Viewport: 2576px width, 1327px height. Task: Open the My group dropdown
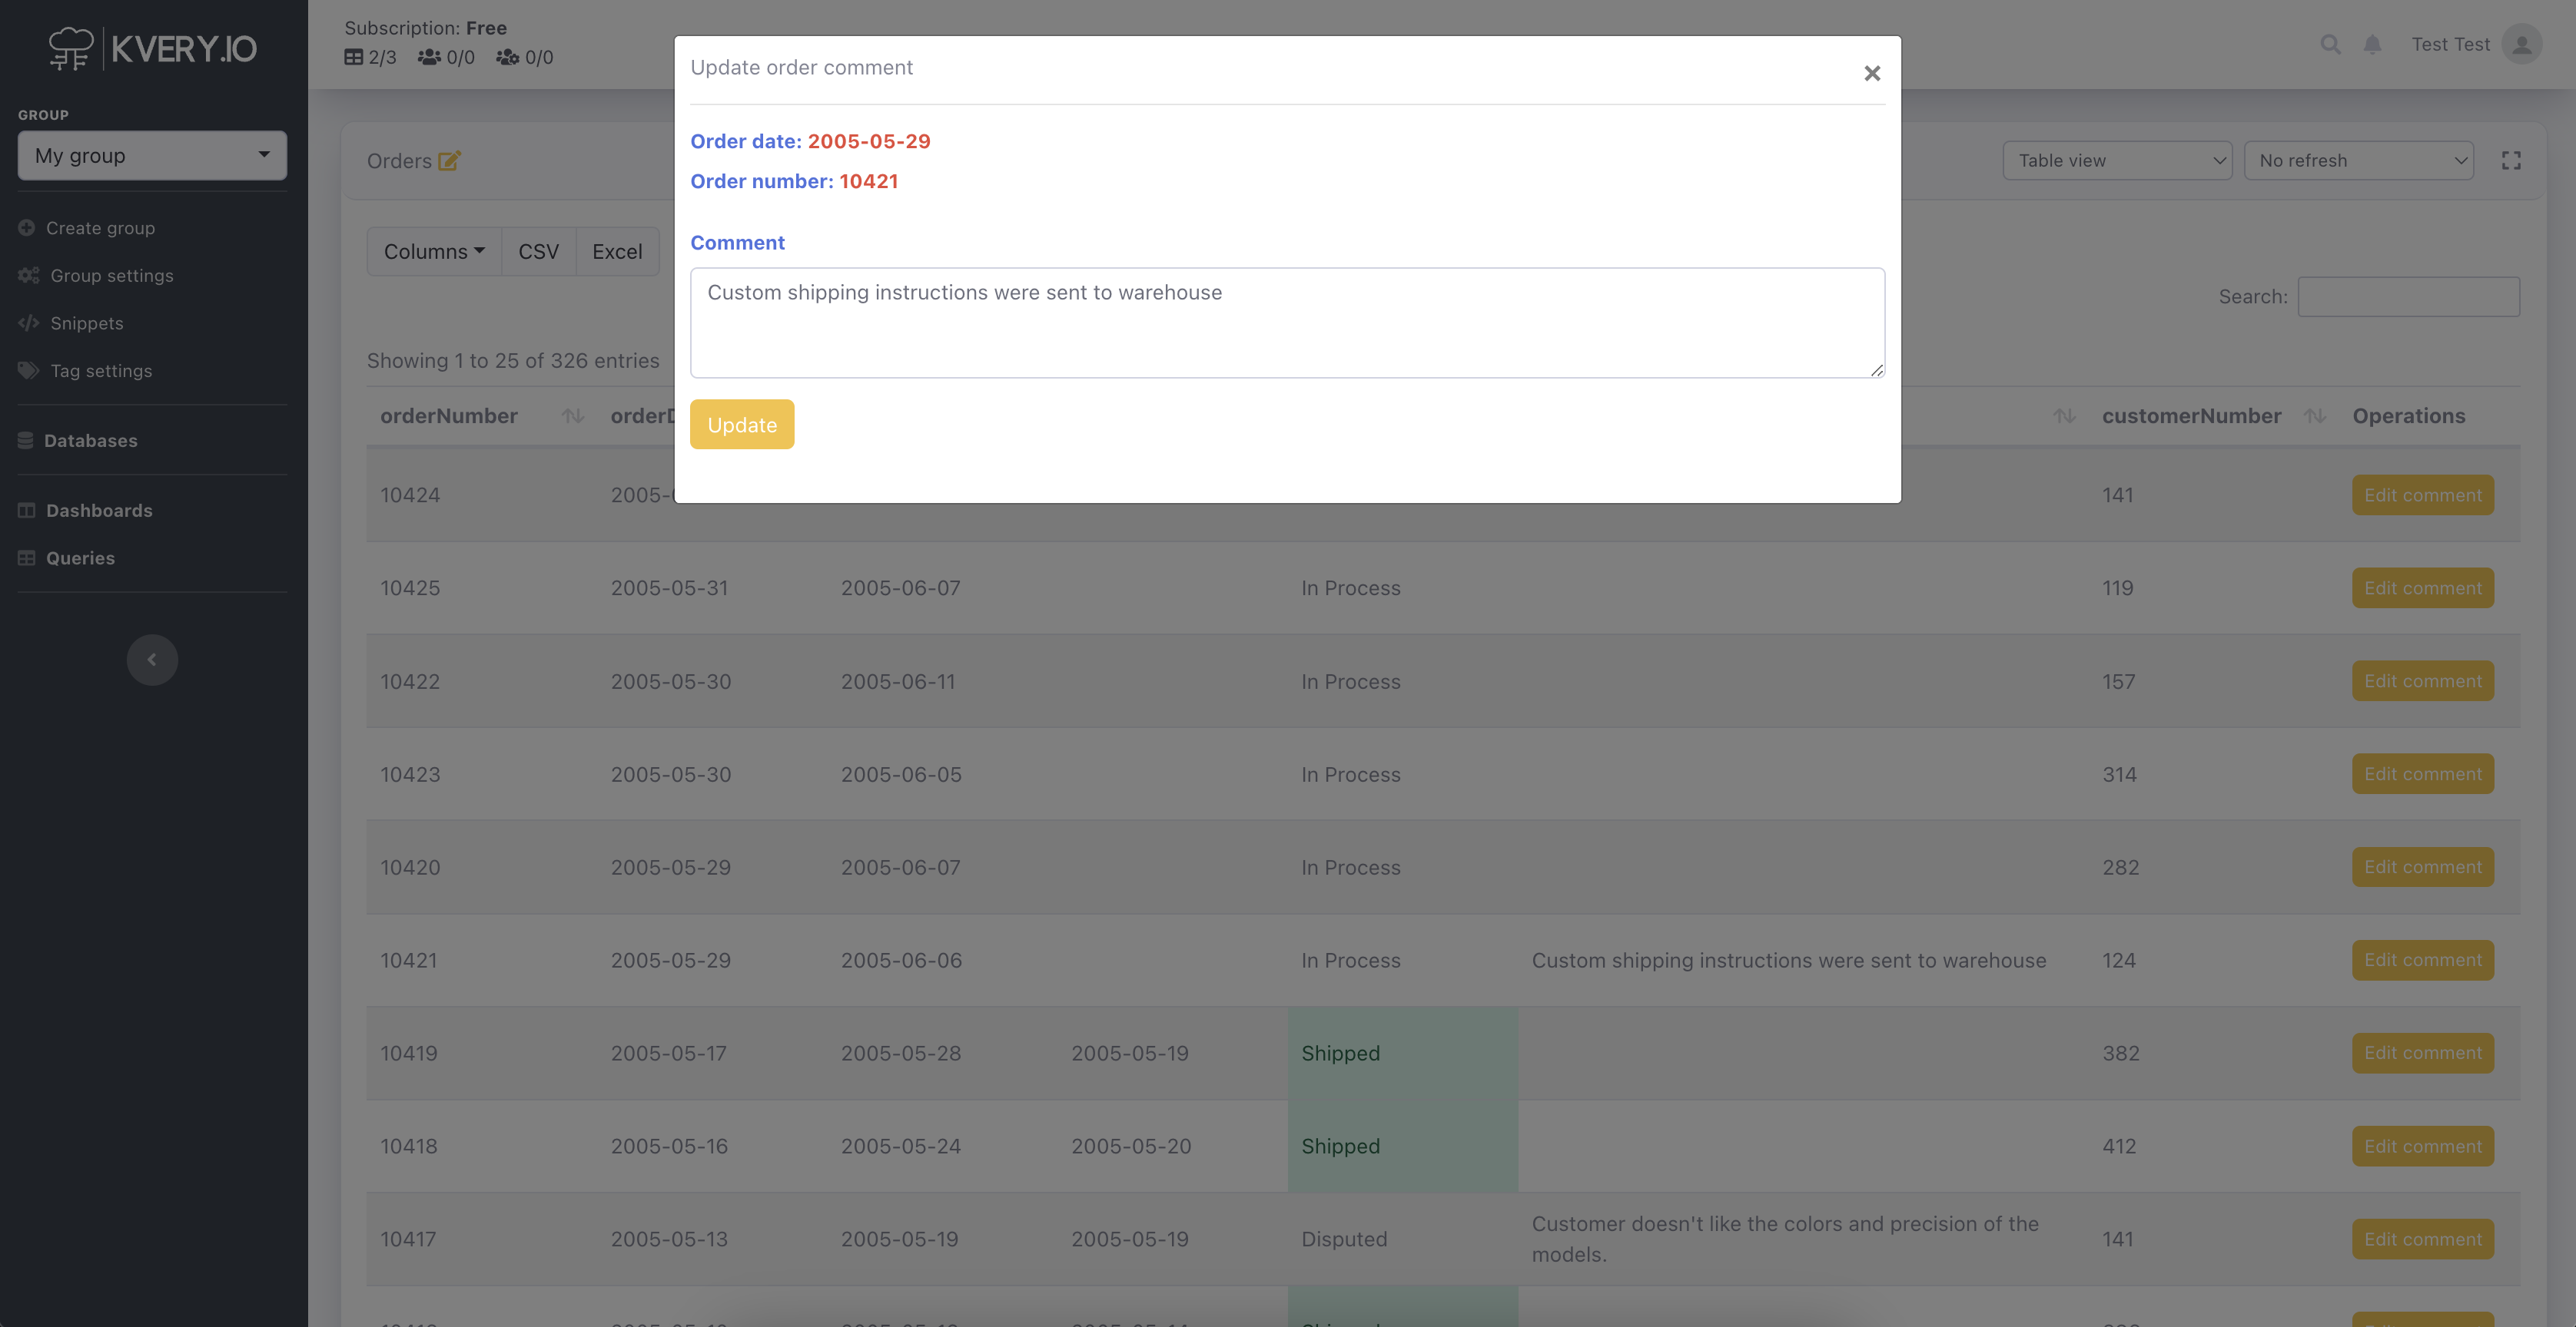pyautogui.click(x=152, y=156)
